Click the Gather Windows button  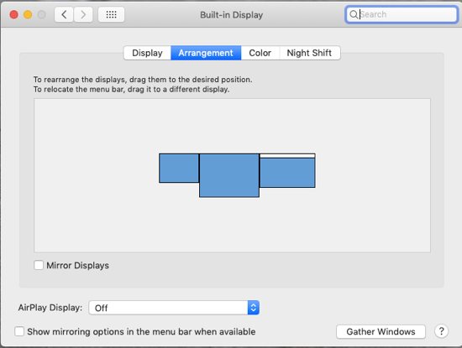click(381, 331)
